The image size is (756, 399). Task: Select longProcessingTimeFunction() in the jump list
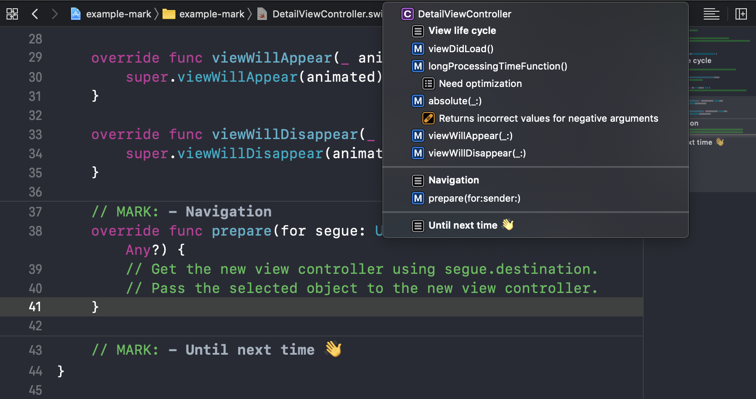click(x=497, y=66)
